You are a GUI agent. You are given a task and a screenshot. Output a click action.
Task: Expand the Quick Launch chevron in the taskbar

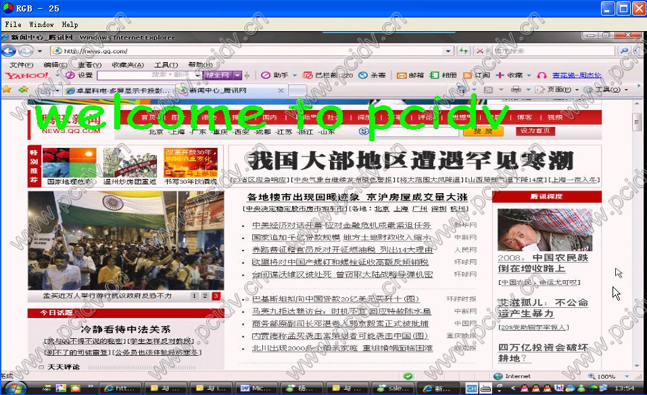point(91,386)
